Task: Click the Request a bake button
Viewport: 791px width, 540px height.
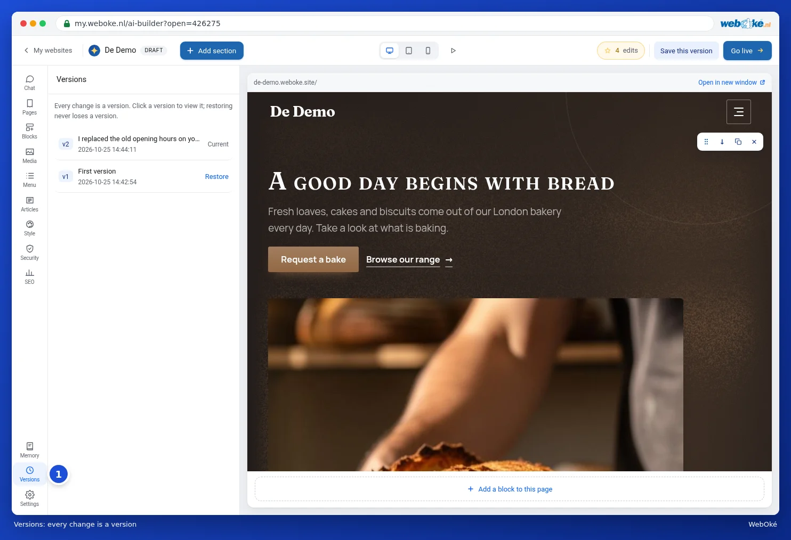Action: 313,259
